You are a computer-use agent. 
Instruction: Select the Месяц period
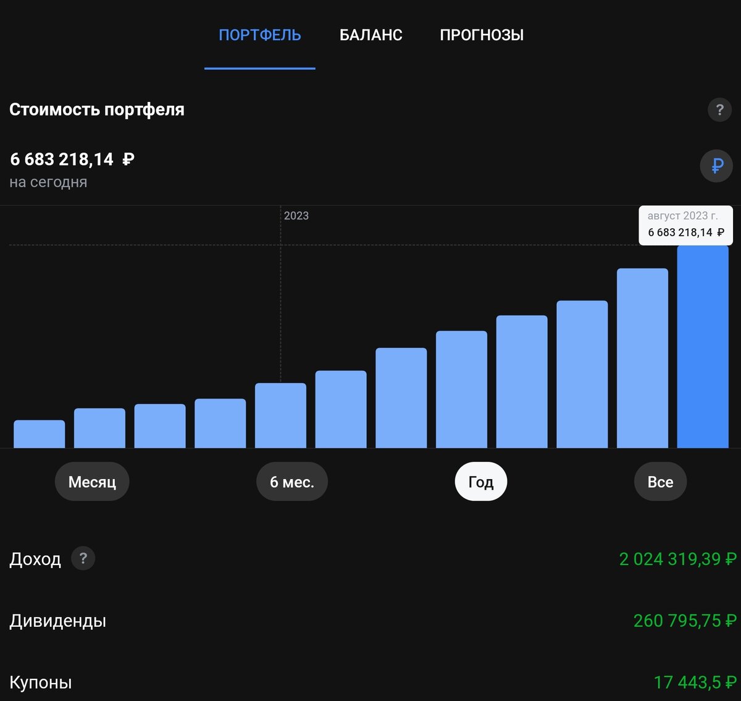92,482
